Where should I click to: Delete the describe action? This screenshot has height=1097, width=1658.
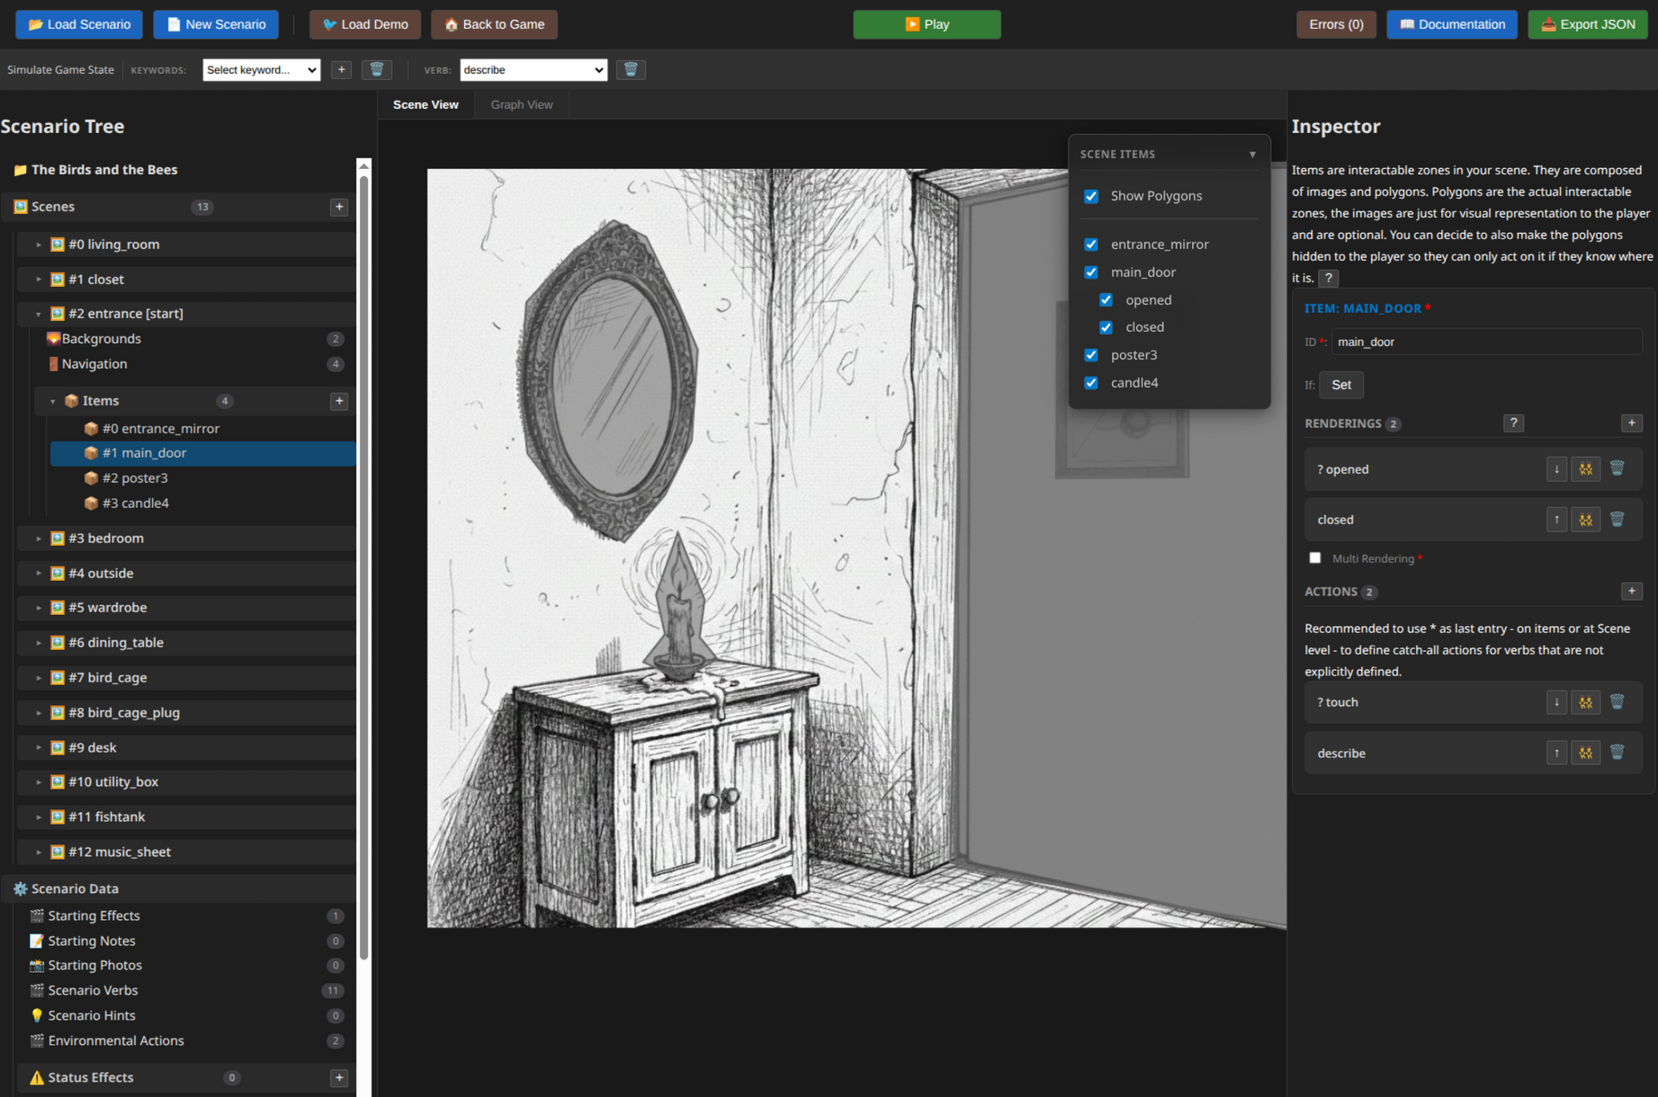coord(1618,753)
